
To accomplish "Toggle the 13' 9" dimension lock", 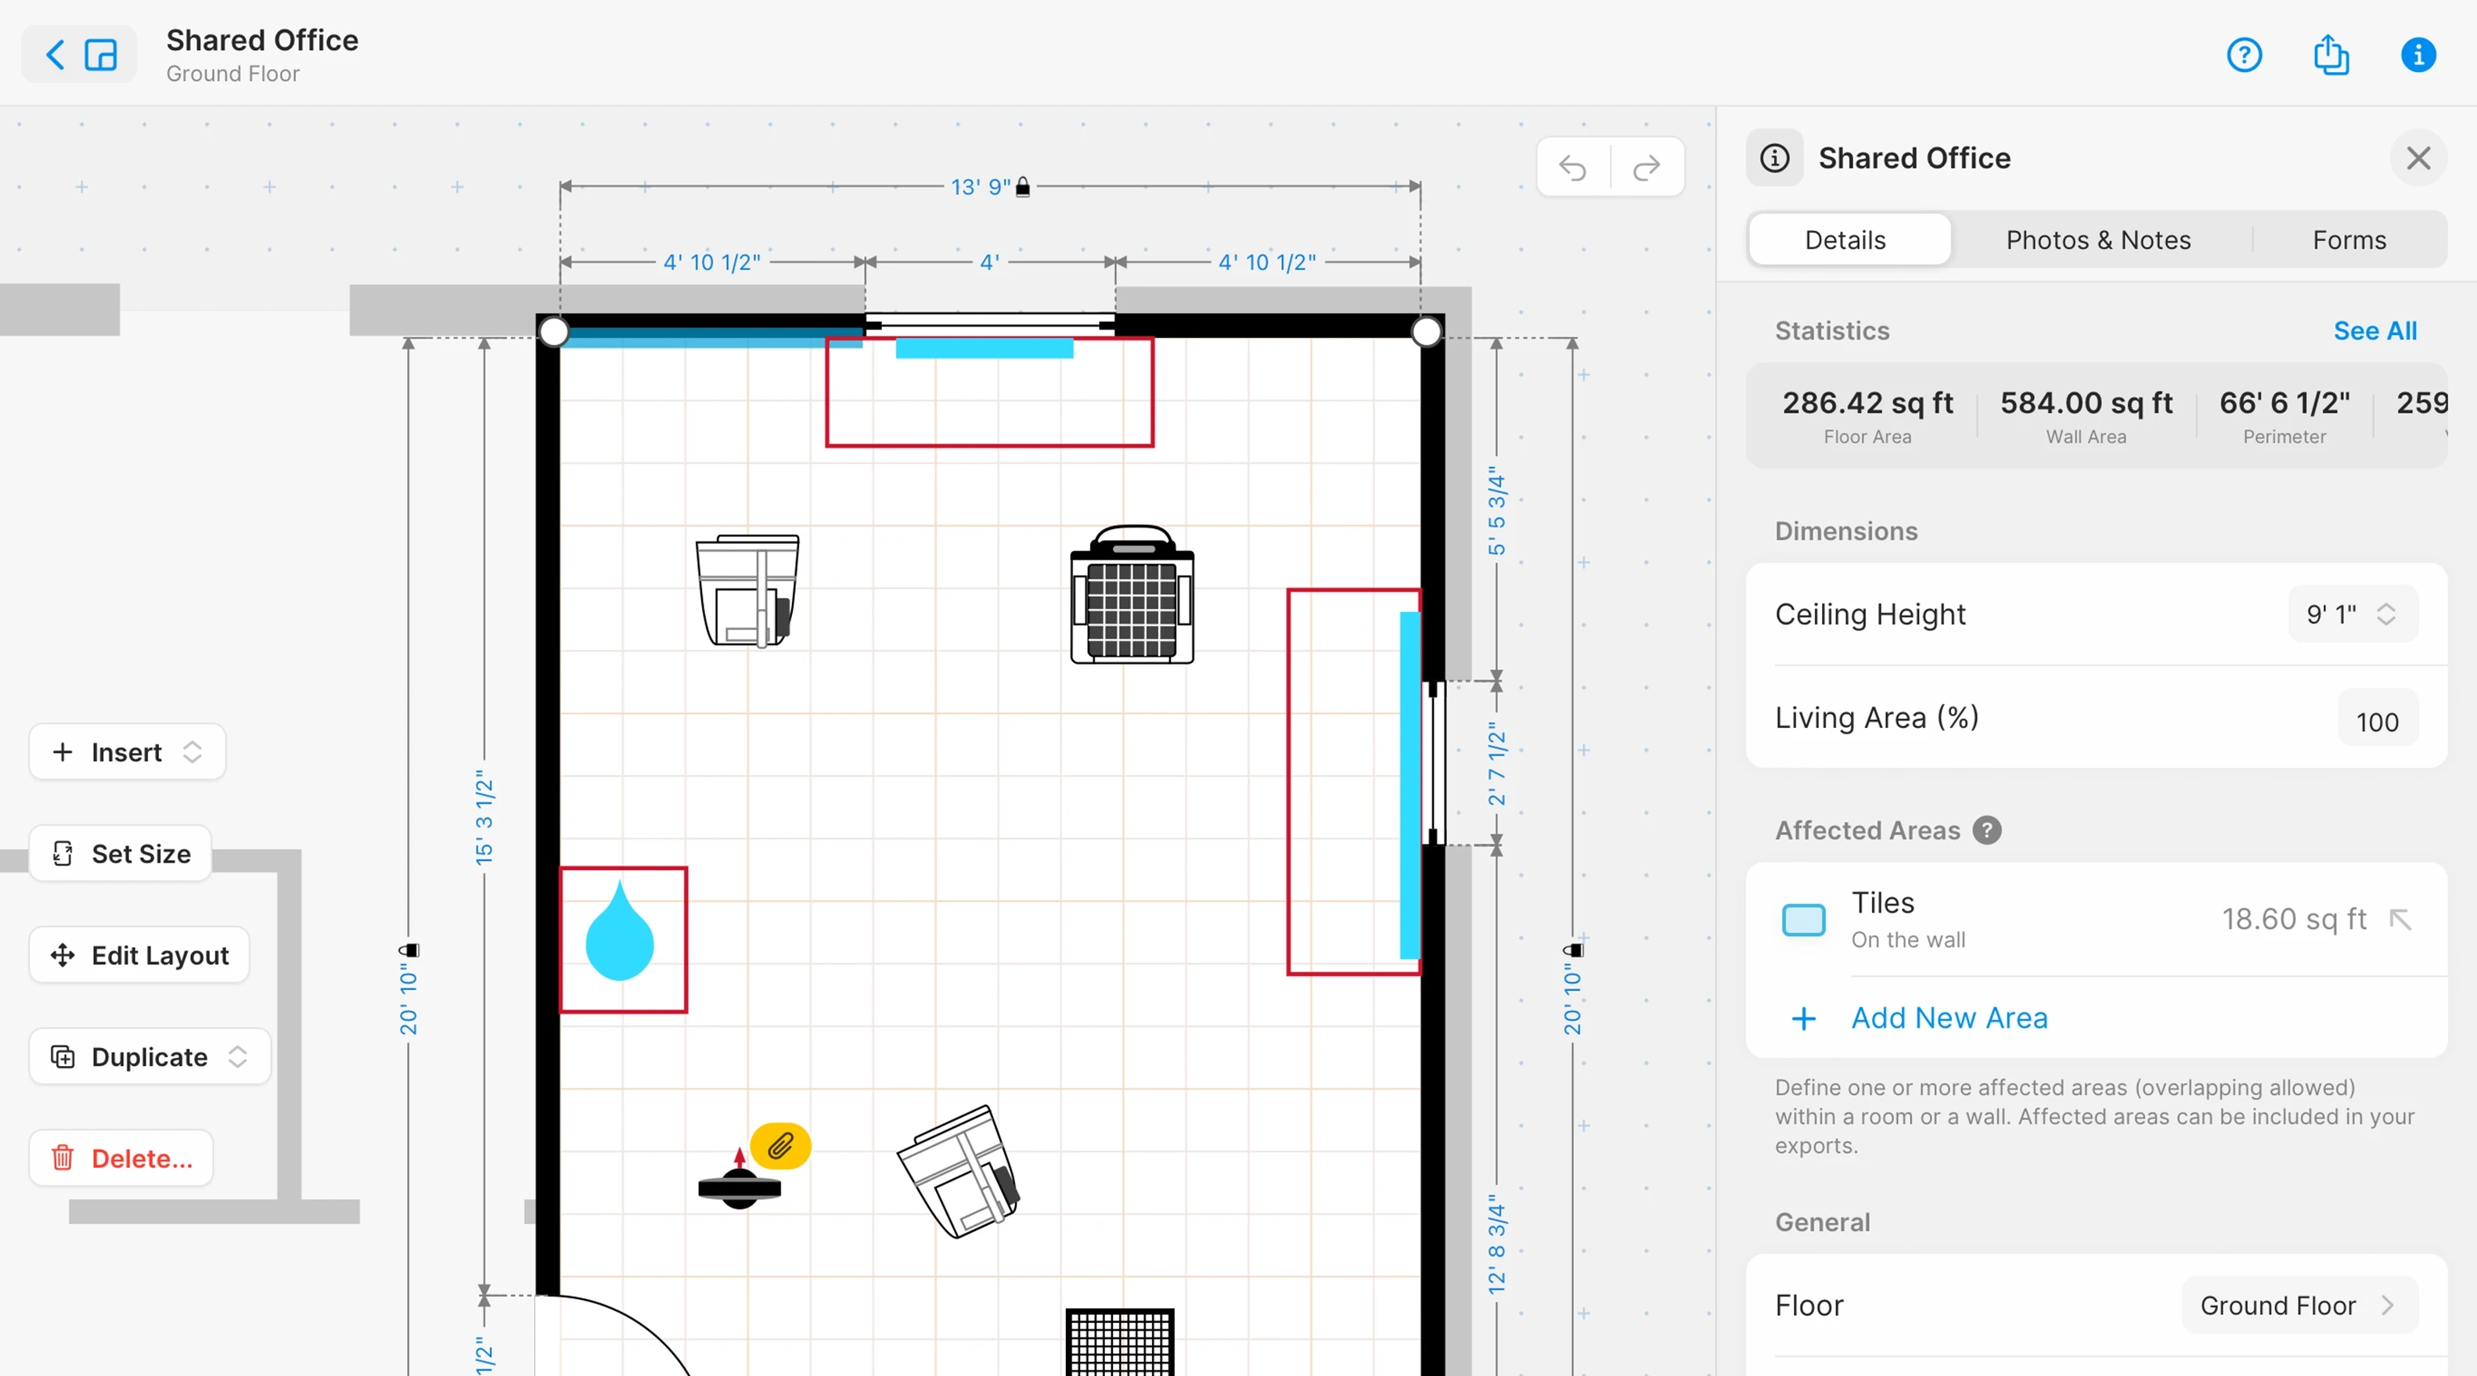I will pos(1023,186).
